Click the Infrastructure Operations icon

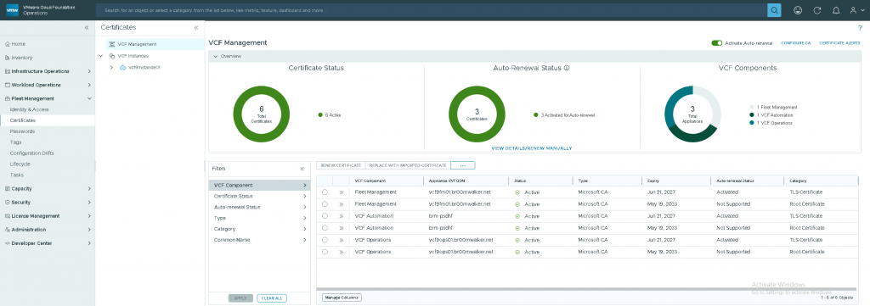[7, 71]
